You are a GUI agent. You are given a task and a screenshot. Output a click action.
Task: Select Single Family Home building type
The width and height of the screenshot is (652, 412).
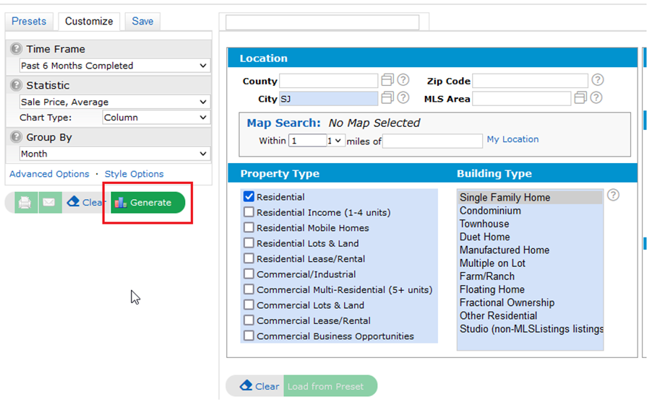[530, 198]
